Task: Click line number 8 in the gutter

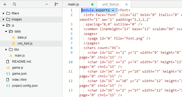Action: pyautogui.click(x=71, y=48)
